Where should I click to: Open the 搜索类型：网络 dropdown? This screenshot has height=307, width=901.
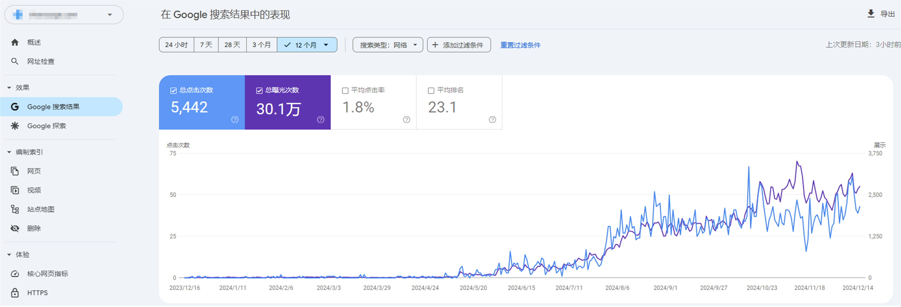pos(388,45)
